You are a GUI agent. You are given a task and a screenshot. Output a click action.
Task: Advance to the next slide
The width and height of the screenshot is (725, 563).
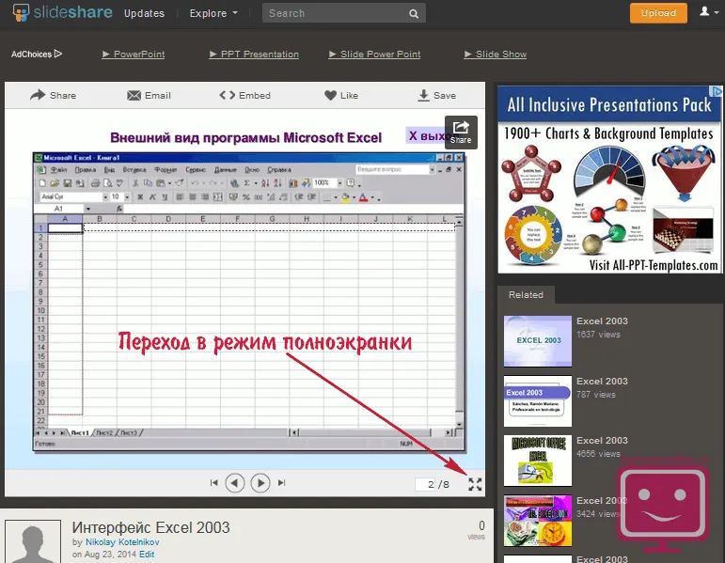coord(260,483)
